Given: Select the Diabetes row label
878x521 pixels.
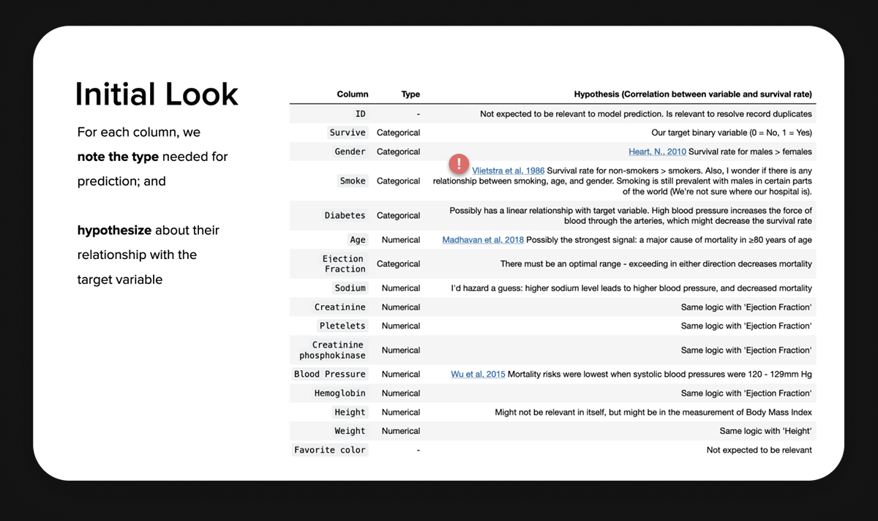Looking at the screenshot, I should (x=345, y=215).
